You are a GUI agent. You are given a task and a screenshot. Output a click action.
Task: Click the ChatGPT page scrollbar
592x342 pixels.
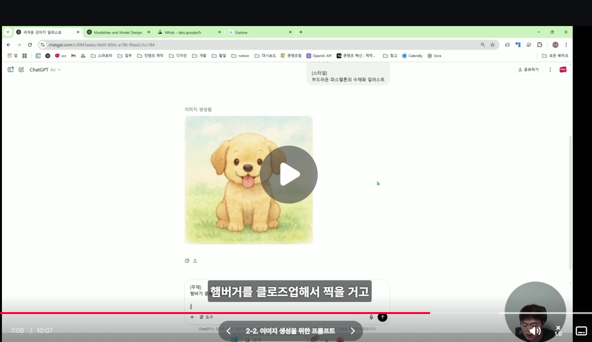click(571, 203)
